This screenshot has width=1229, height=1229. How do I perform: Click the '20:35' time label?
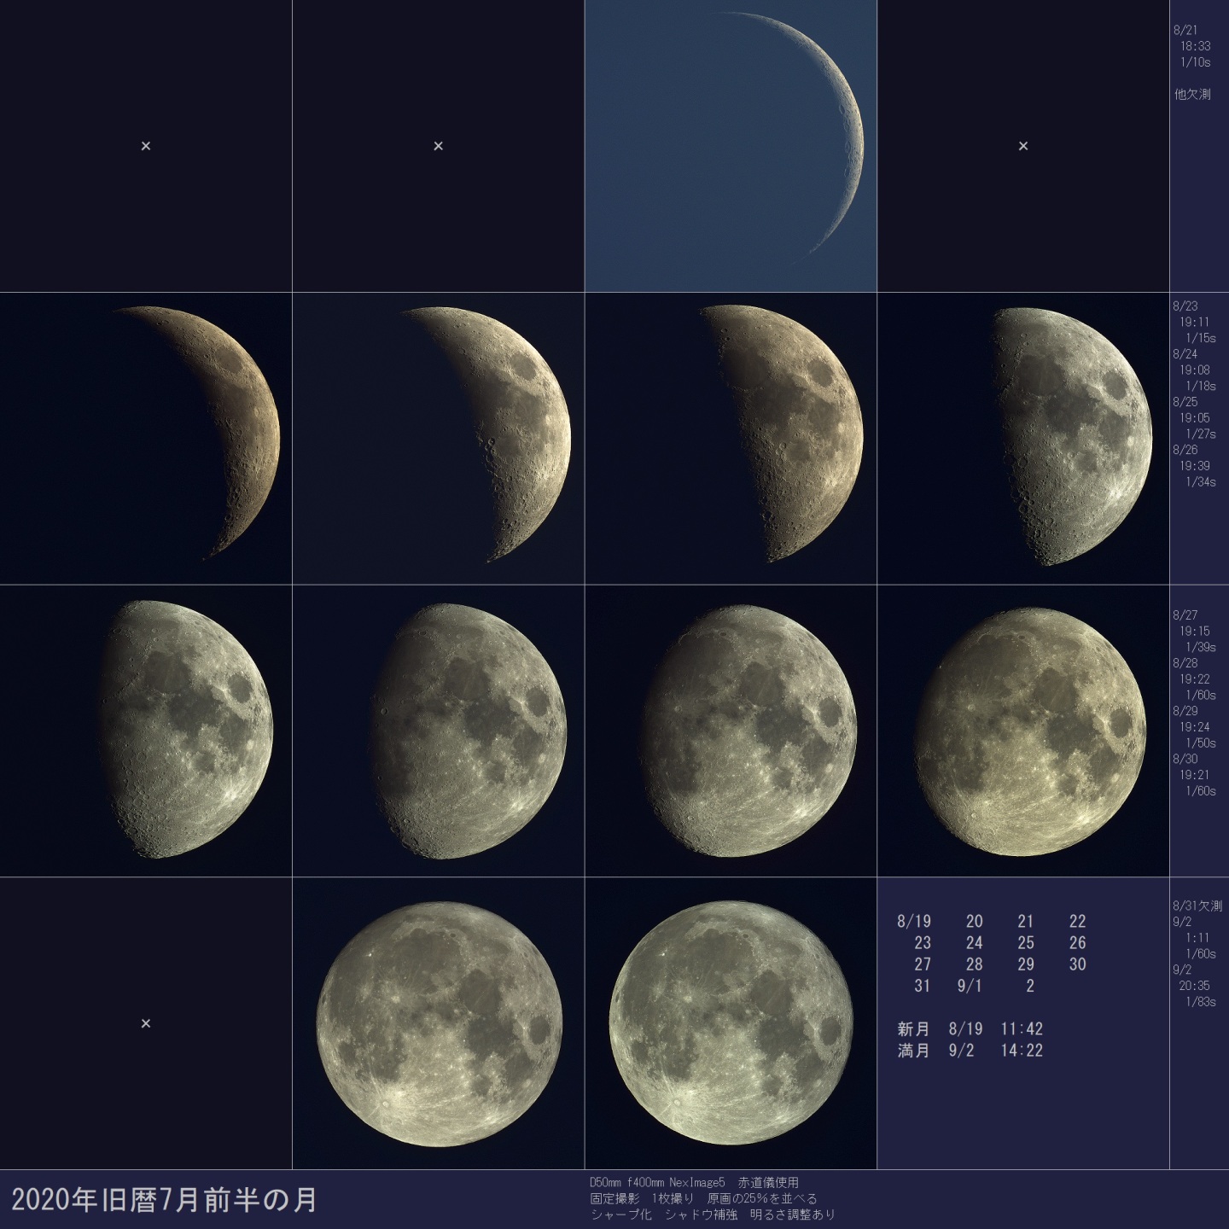[x=1195, y=986]
